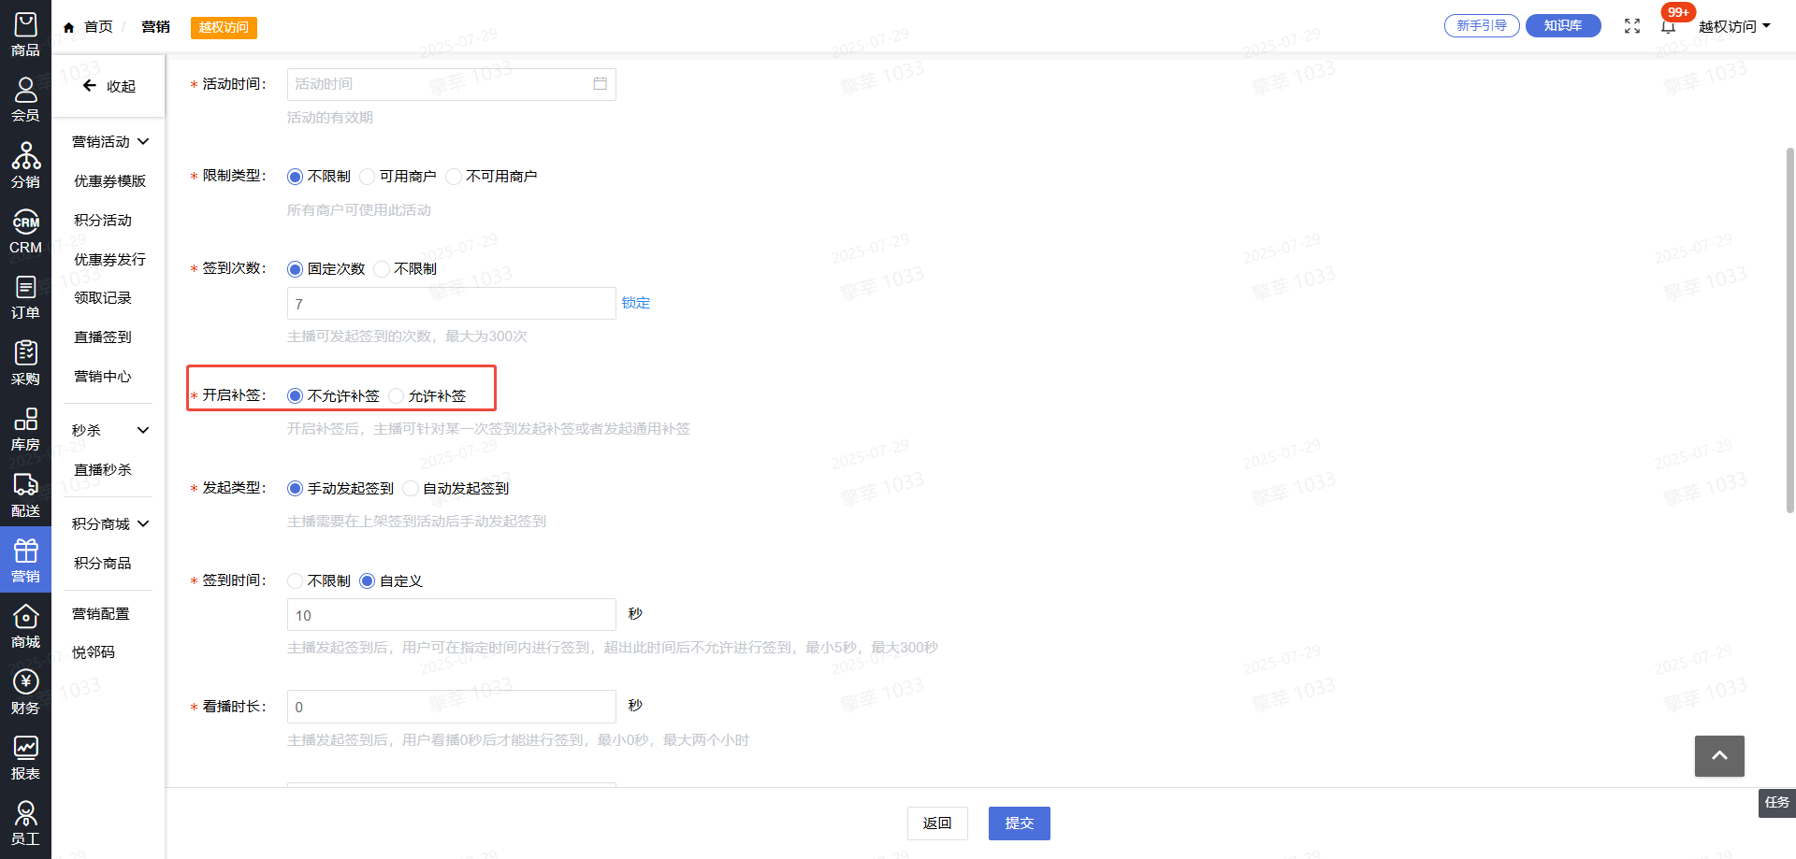Toggle fullscreen mode icon
Image resolution: width=1796 pixels, height=859 pixels.
pyautogui.click(x=1632, y=26)
